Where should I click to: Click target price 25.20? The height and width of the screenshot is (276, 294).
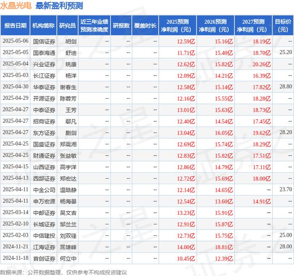coord(286,52)
